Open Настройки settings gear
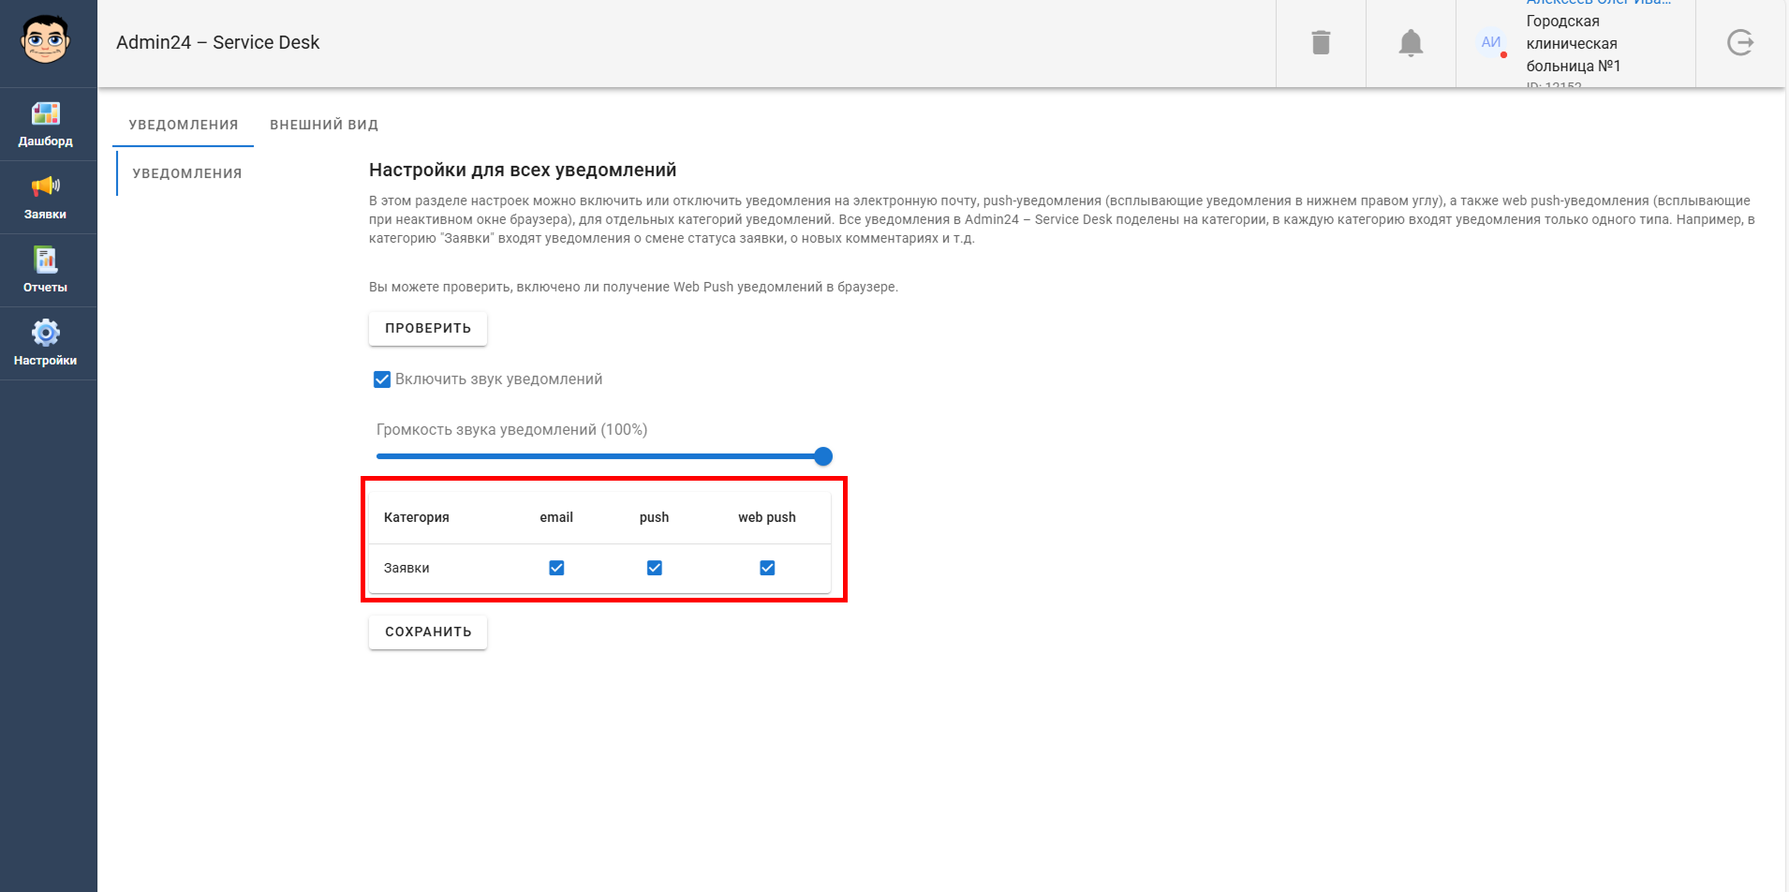This screenshot has height=892, width=1789. 46,344
